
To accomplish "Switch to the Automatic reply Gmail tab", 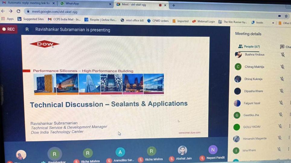I will [28, 3].
